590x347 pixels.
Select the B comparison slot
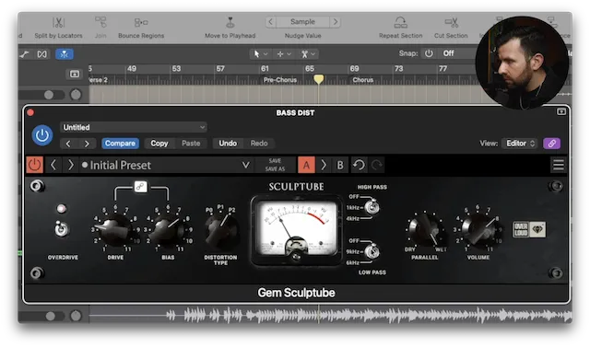coord(340,165)
